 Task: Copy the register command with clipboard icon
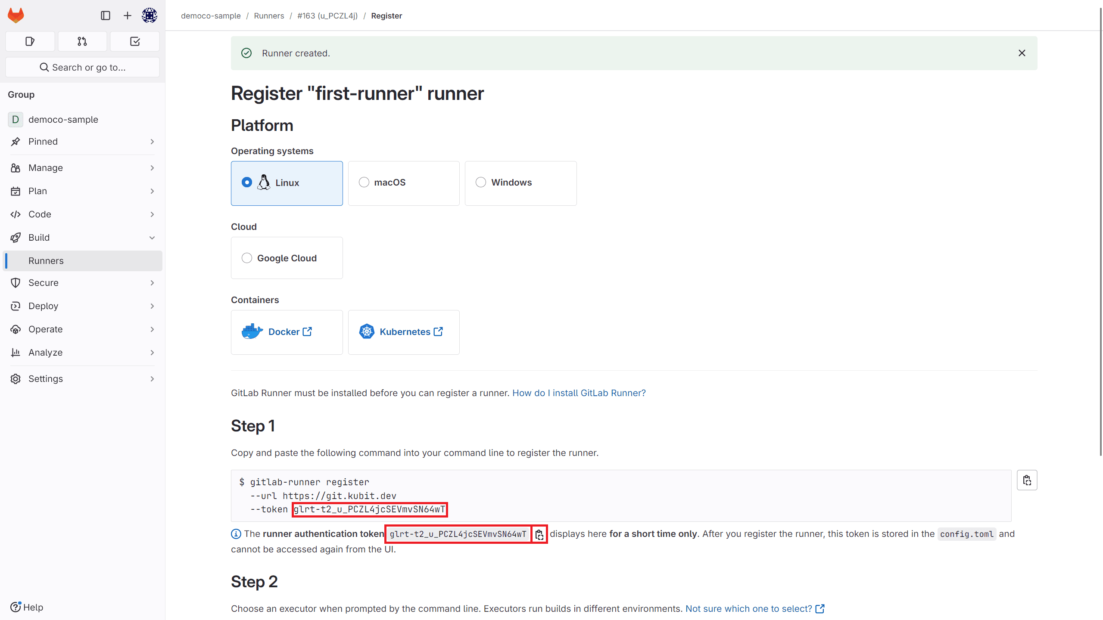pyautogui.click(x=1027, y=480)
